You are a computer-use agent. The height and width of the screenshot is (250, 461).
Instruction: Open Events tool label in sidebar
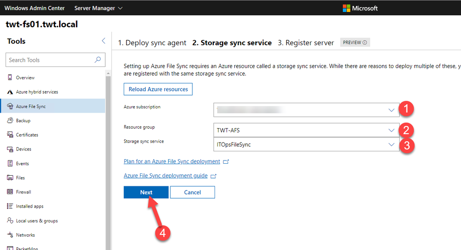point(22,164)
